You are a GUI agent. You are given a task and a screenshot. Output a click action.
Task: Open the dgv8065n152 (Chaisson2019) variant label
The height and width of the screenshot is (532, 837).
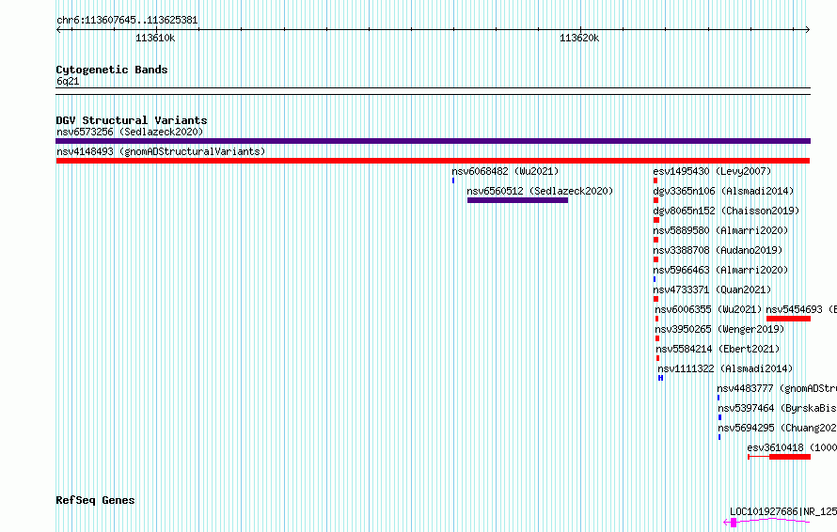pyautogui.click(x=726, y=211)
